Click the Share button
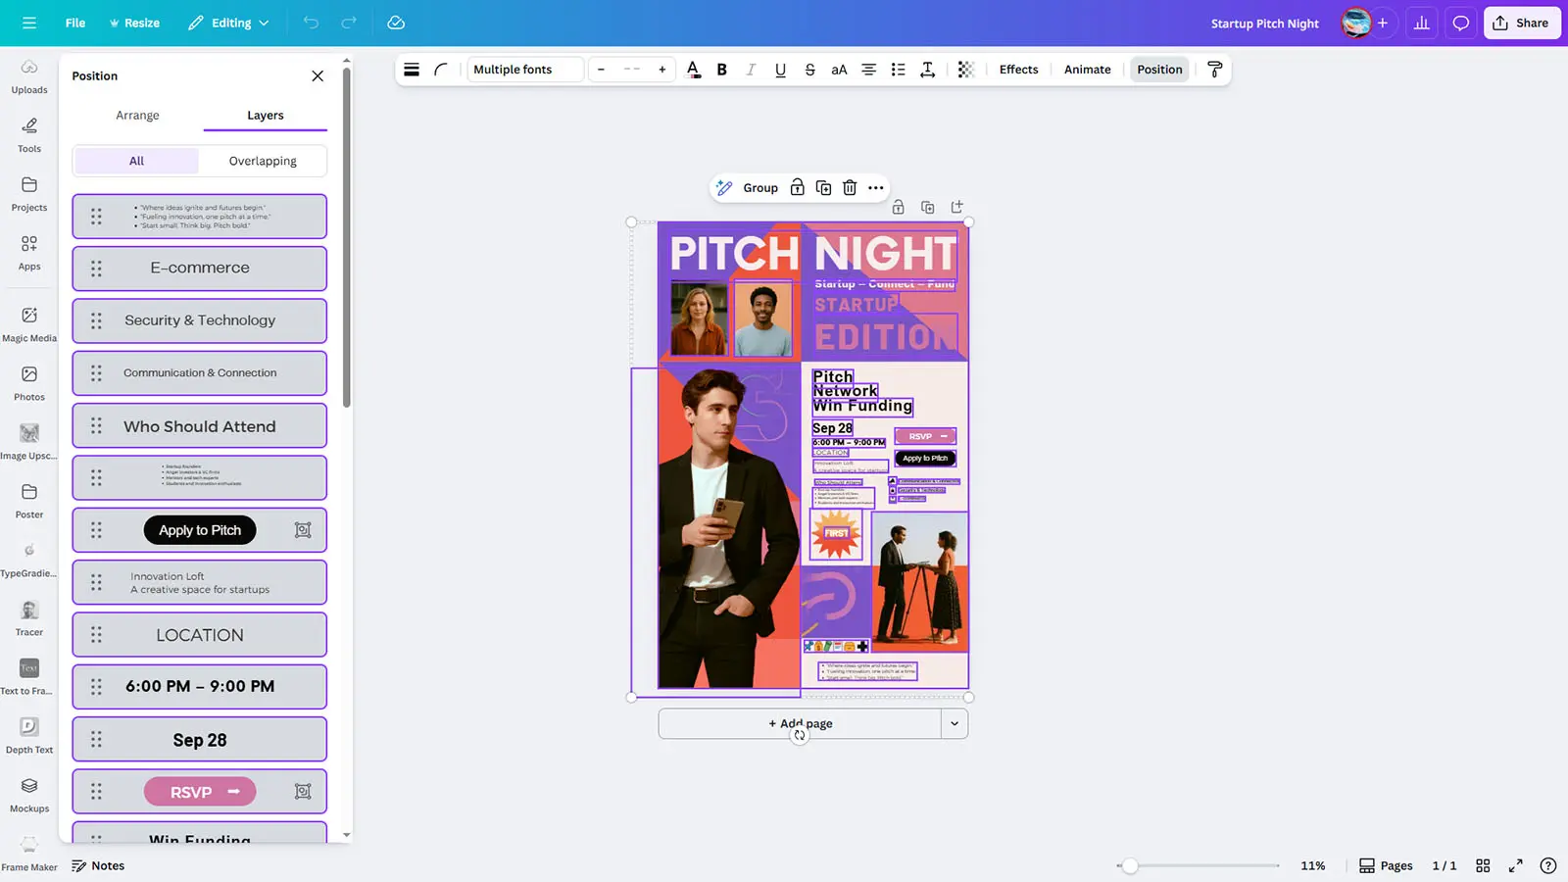The width and height of the screenshot is (1568, 882). (x=1521, y=23)
